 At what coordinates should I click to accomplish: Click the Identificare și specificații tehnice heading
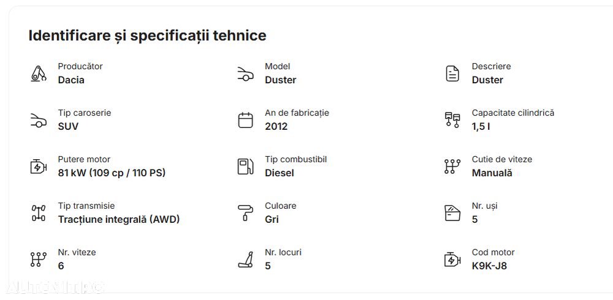(147, 36)
